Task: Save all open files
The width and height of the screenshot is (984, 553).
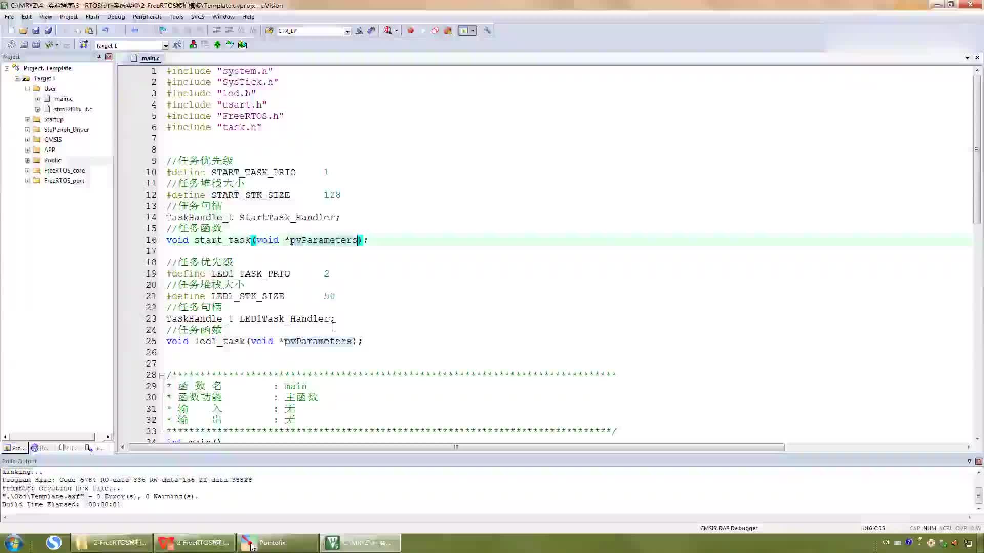Action: click(48, 31)
